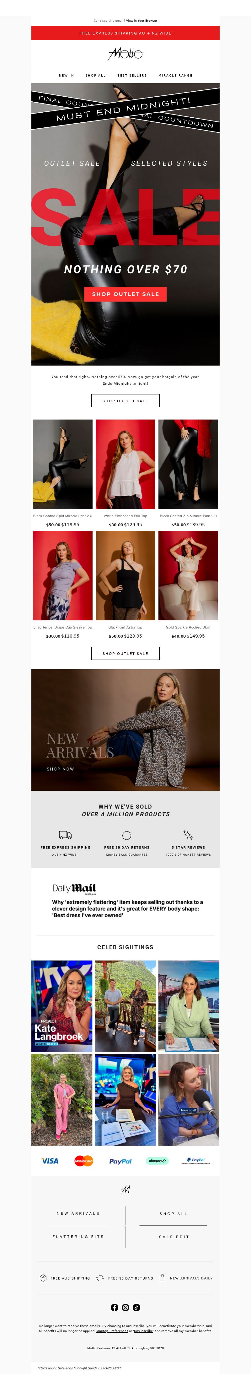
Task: Open the Best Sellers menu item
Action: click(x=132, y=75)
